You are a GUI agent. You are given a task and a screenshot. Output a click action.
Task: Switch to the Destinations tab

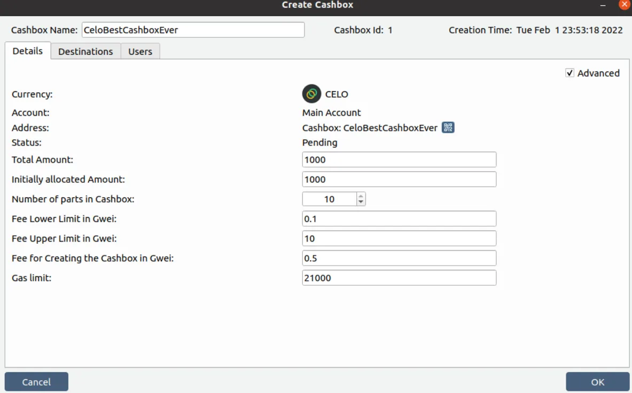[x=85, y=52]
